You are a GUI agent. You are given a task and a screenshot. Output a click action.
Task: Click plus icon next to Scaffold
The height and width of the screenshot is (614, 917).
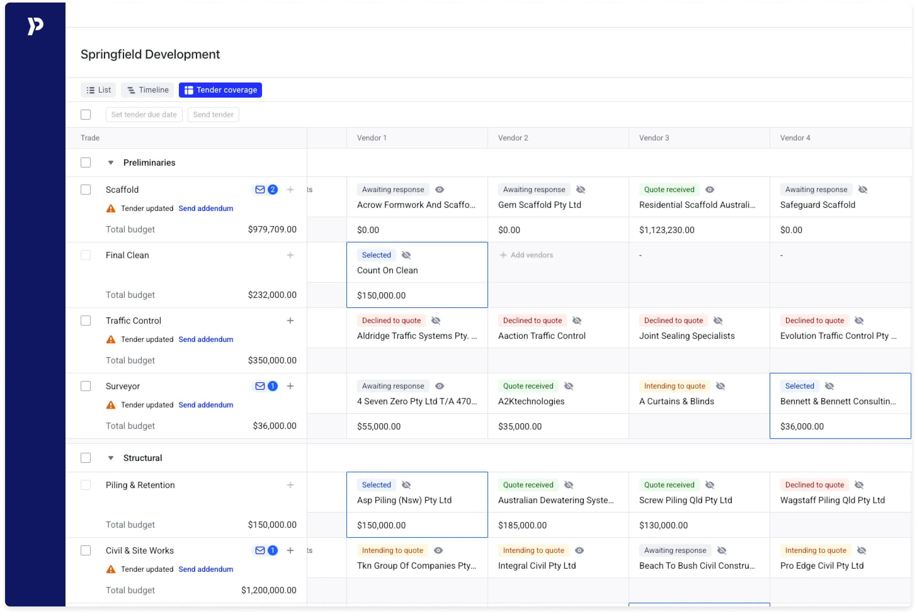(290, 190)
